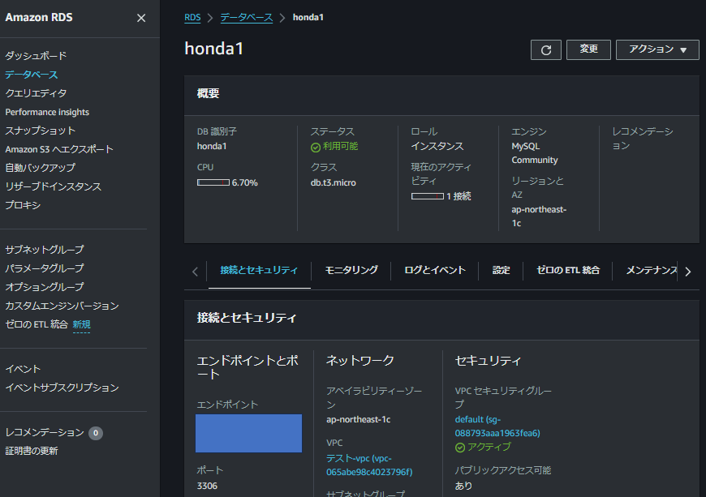Click the アクティブ status check icon
Image resolution: width=706 pixels, height=497 pixels.
click(x=459, y=448)
